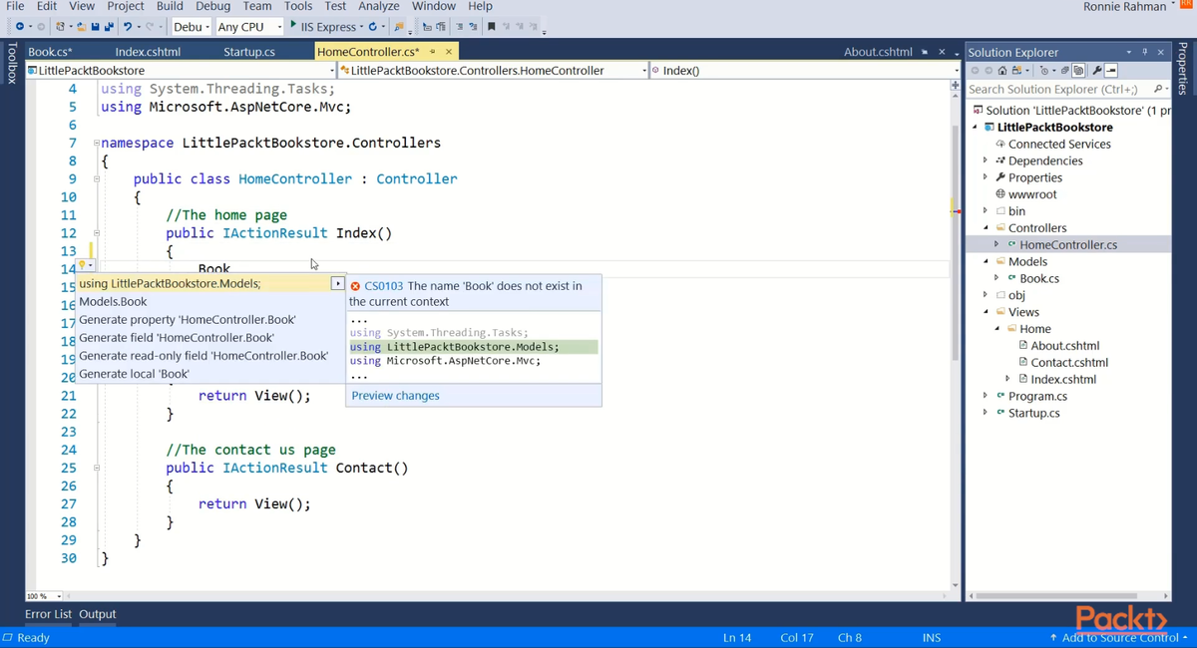Click the Preview changes link
The width and height of the screenshot is (1197, 648).
coord(395,396)
